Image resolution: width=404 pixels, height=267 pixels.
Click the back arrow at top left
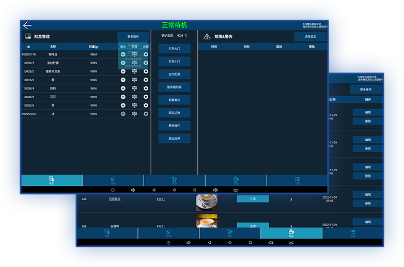27,25
